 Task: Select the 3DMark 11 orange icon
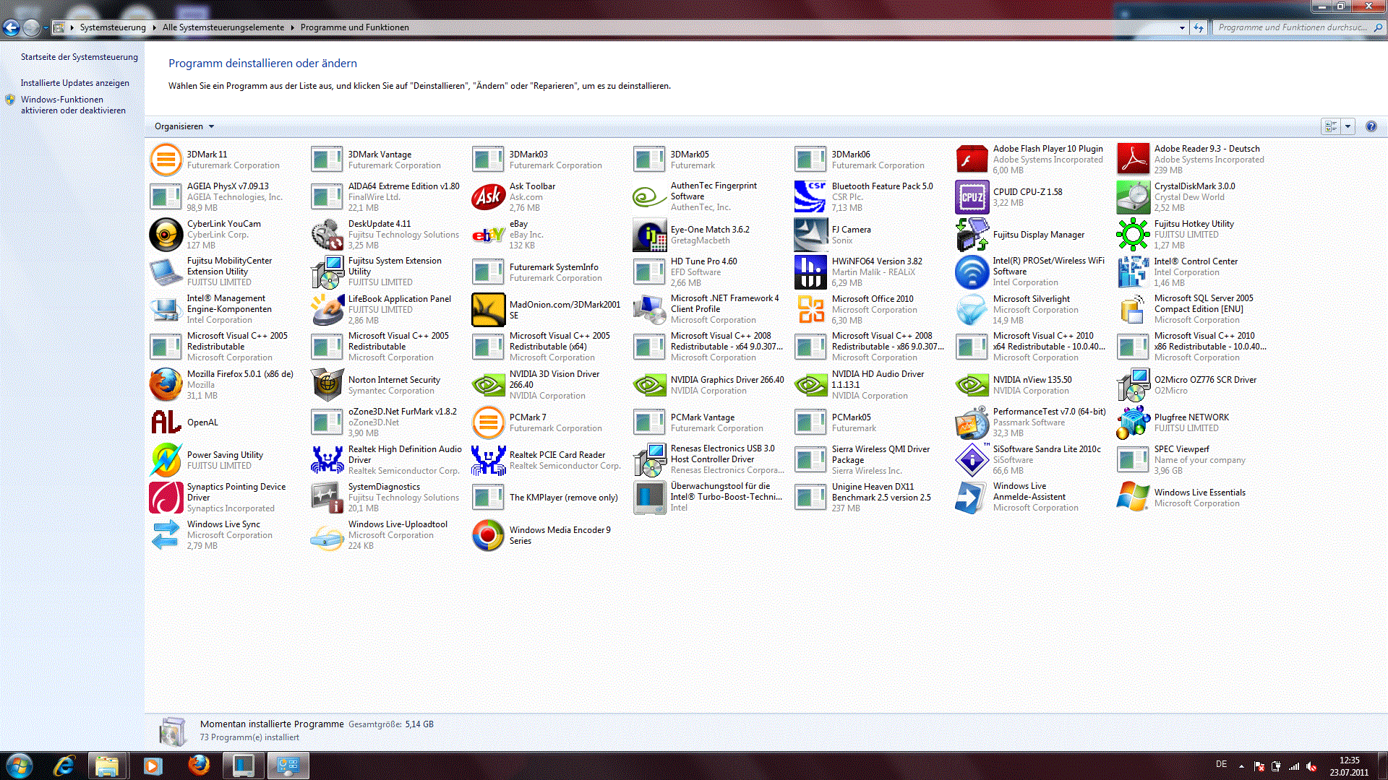166,160
